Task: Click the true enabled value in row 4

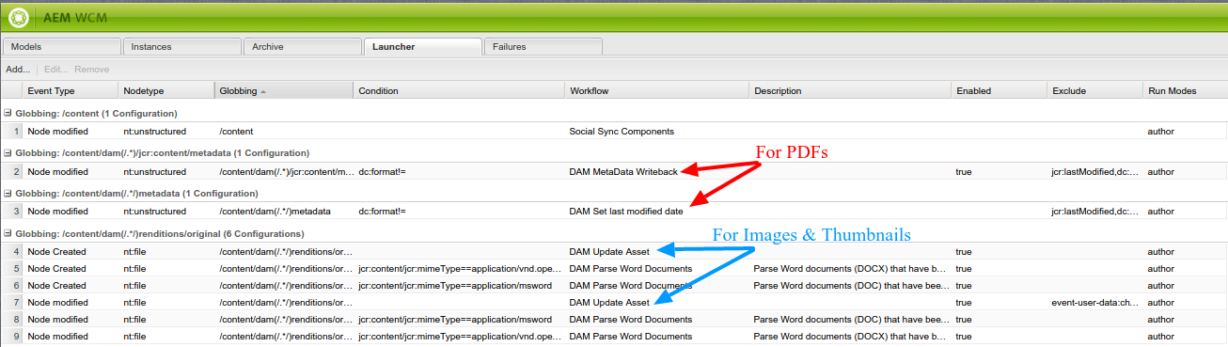Action: click(x=1000, y=252)
